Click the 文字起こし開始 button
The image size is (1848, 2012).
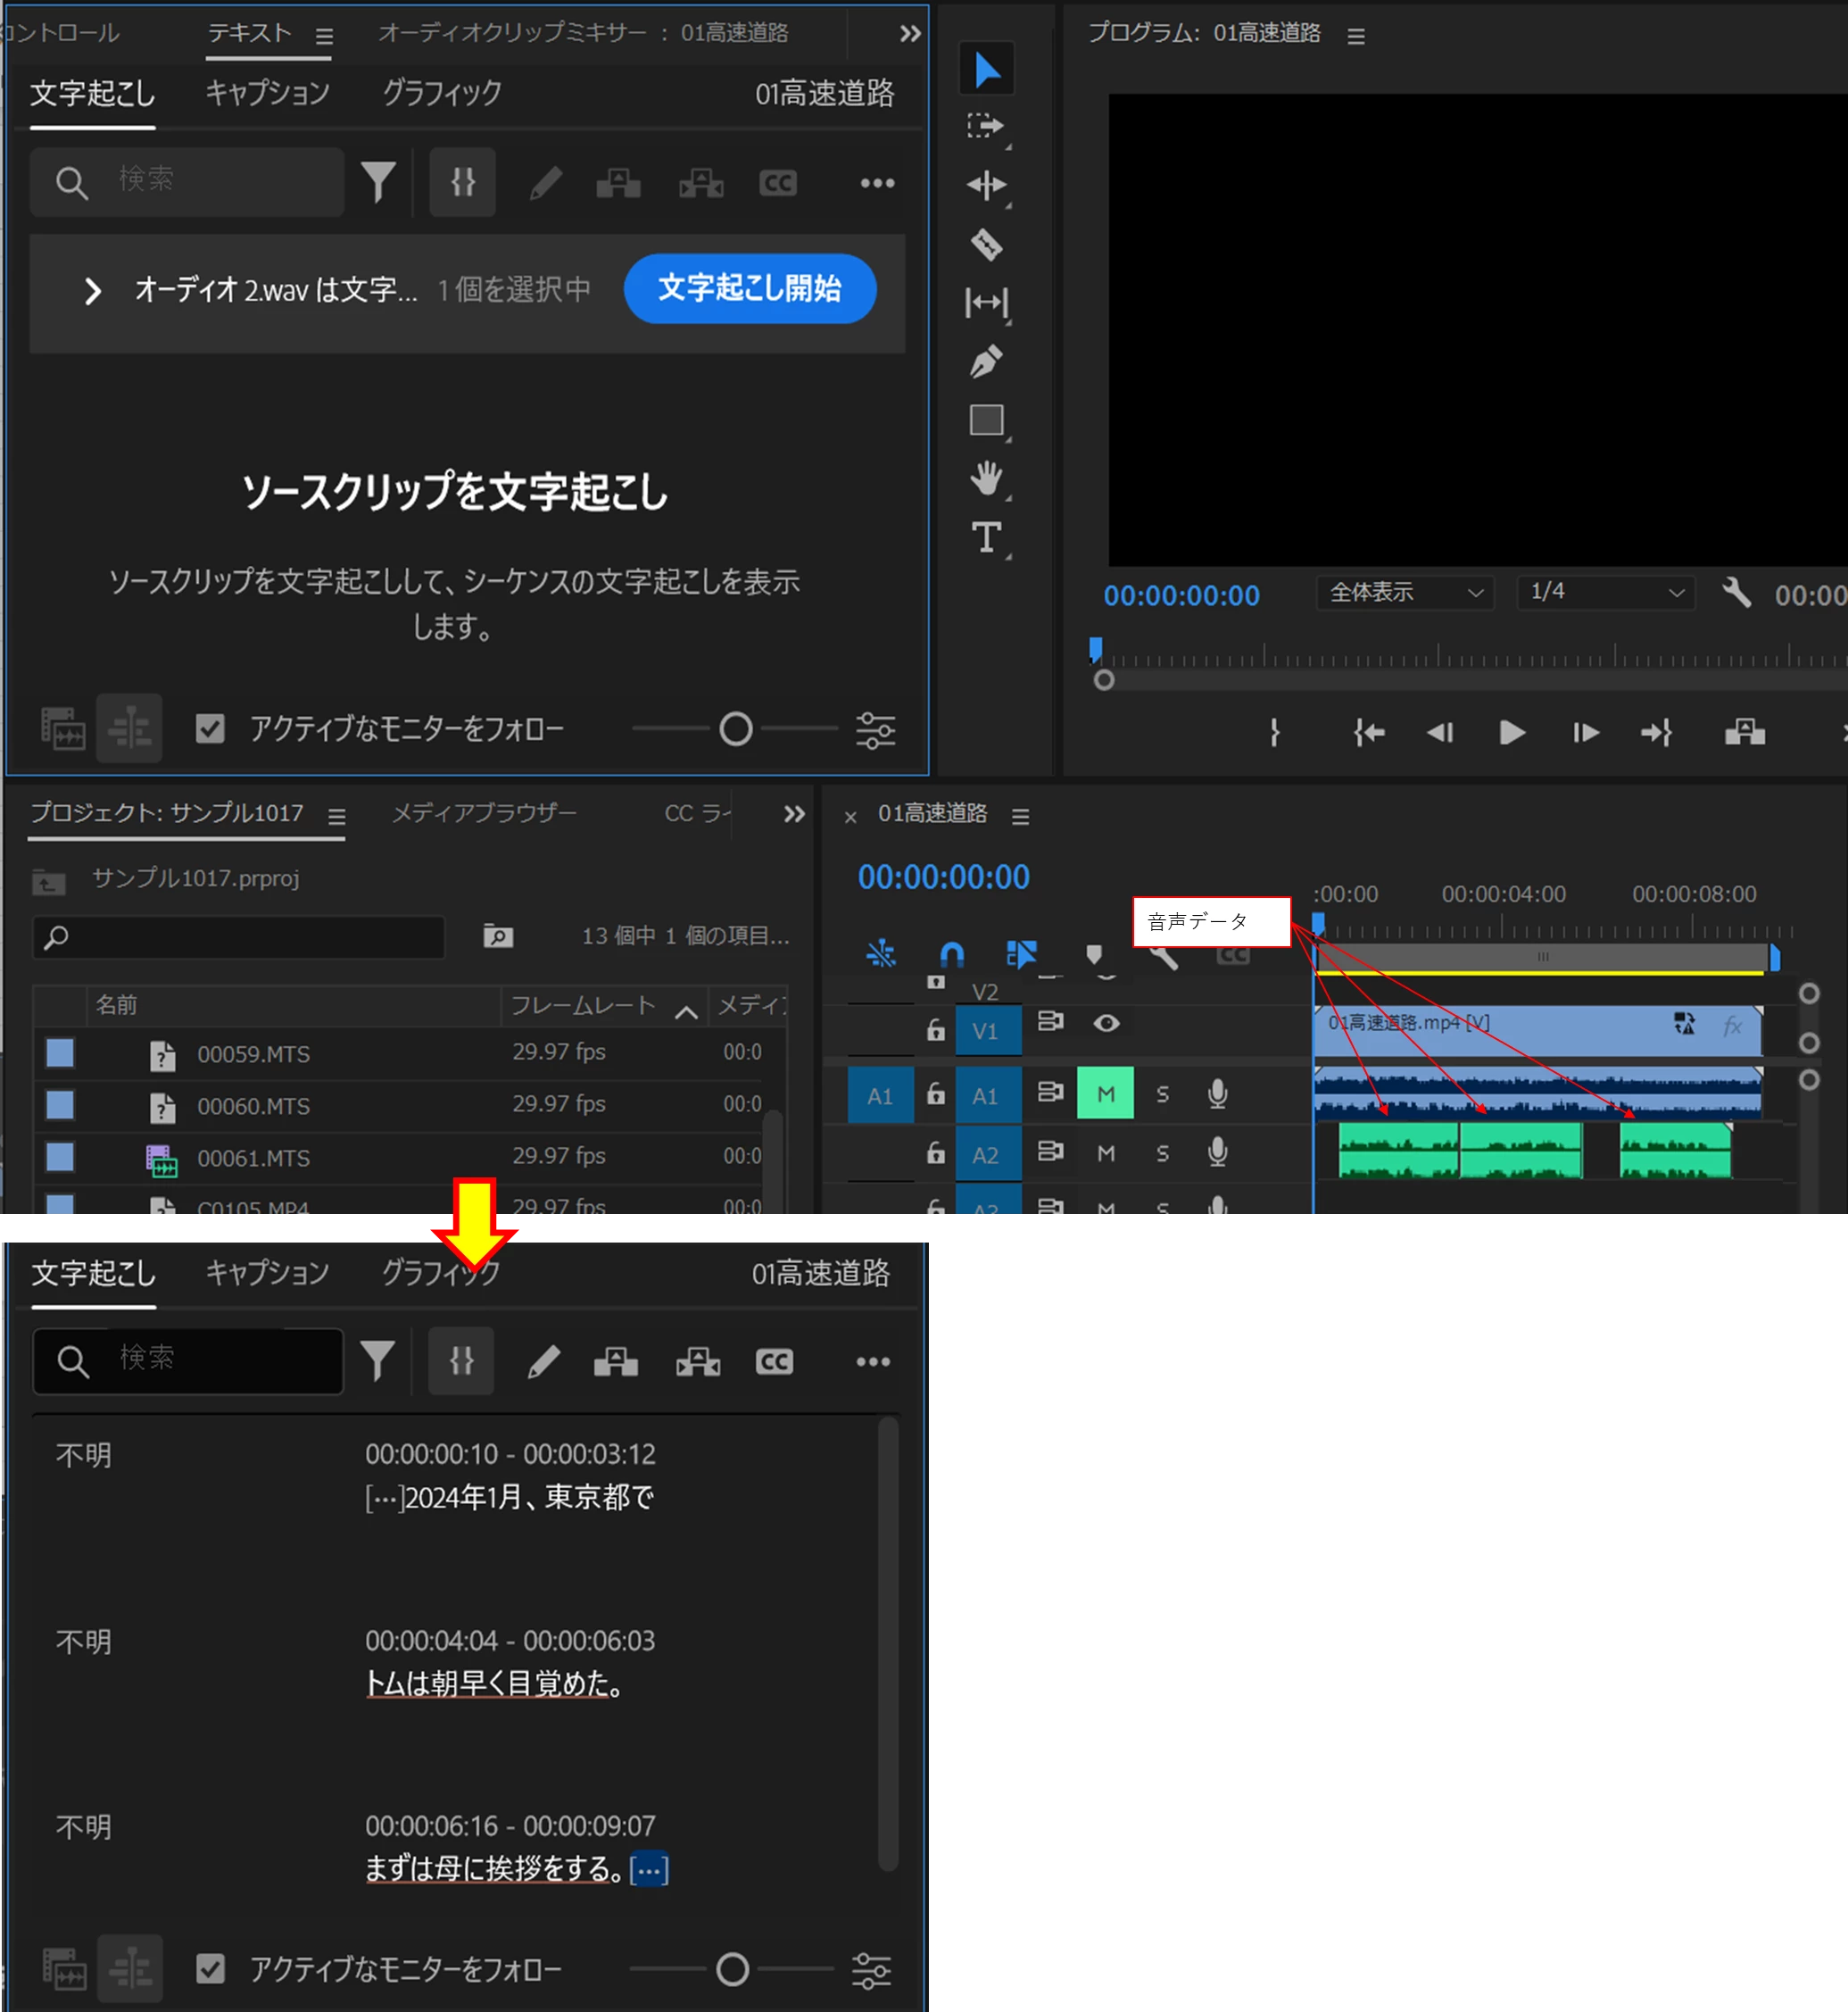point(749,289)
